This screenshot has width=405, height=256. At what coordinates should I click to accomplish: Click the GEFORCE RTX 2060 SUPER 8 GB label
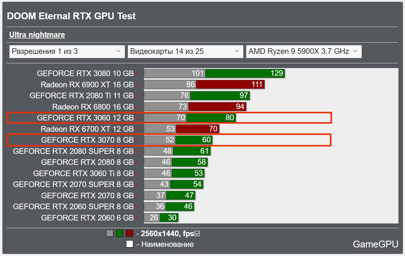pyautogui.click(x=73, y=207)
